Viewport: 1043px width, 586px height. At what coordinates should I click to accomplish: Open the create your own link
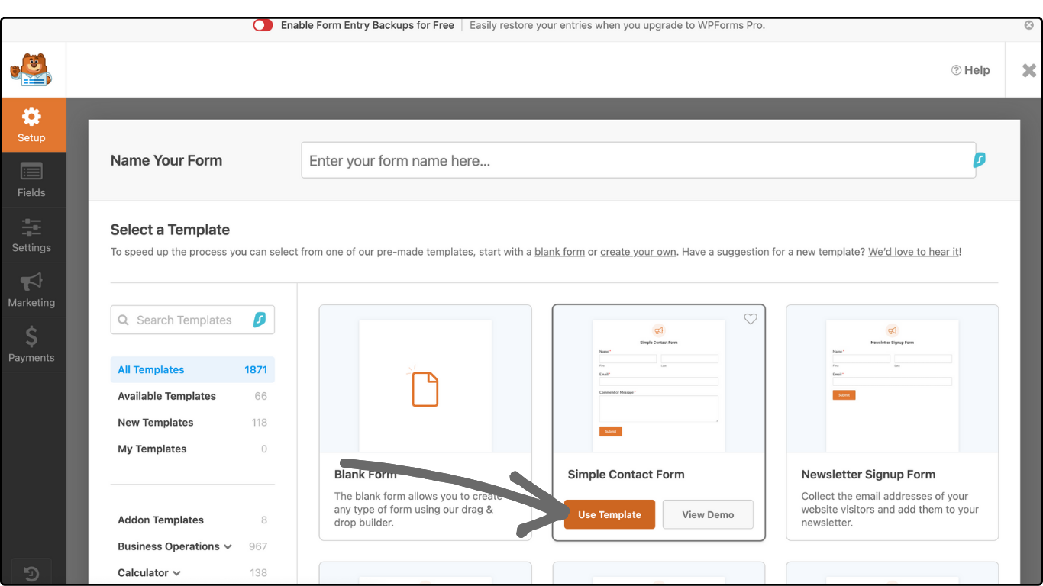(x=638, y=251)
